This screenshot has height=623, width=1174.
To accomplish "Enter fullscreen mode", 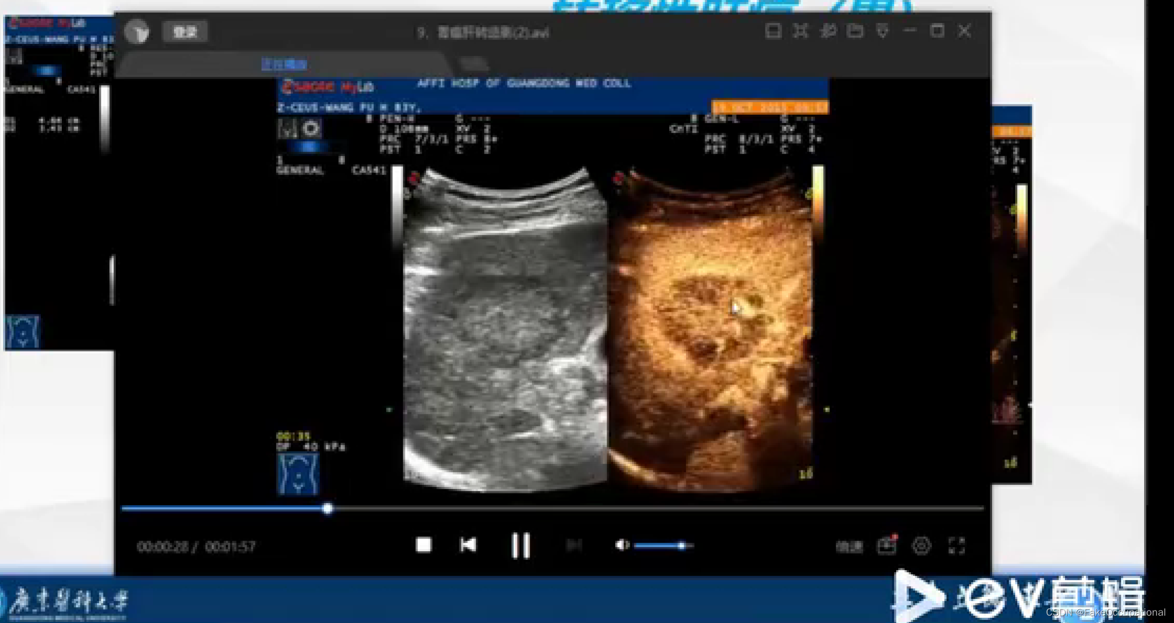I will (x=957, y=545).
